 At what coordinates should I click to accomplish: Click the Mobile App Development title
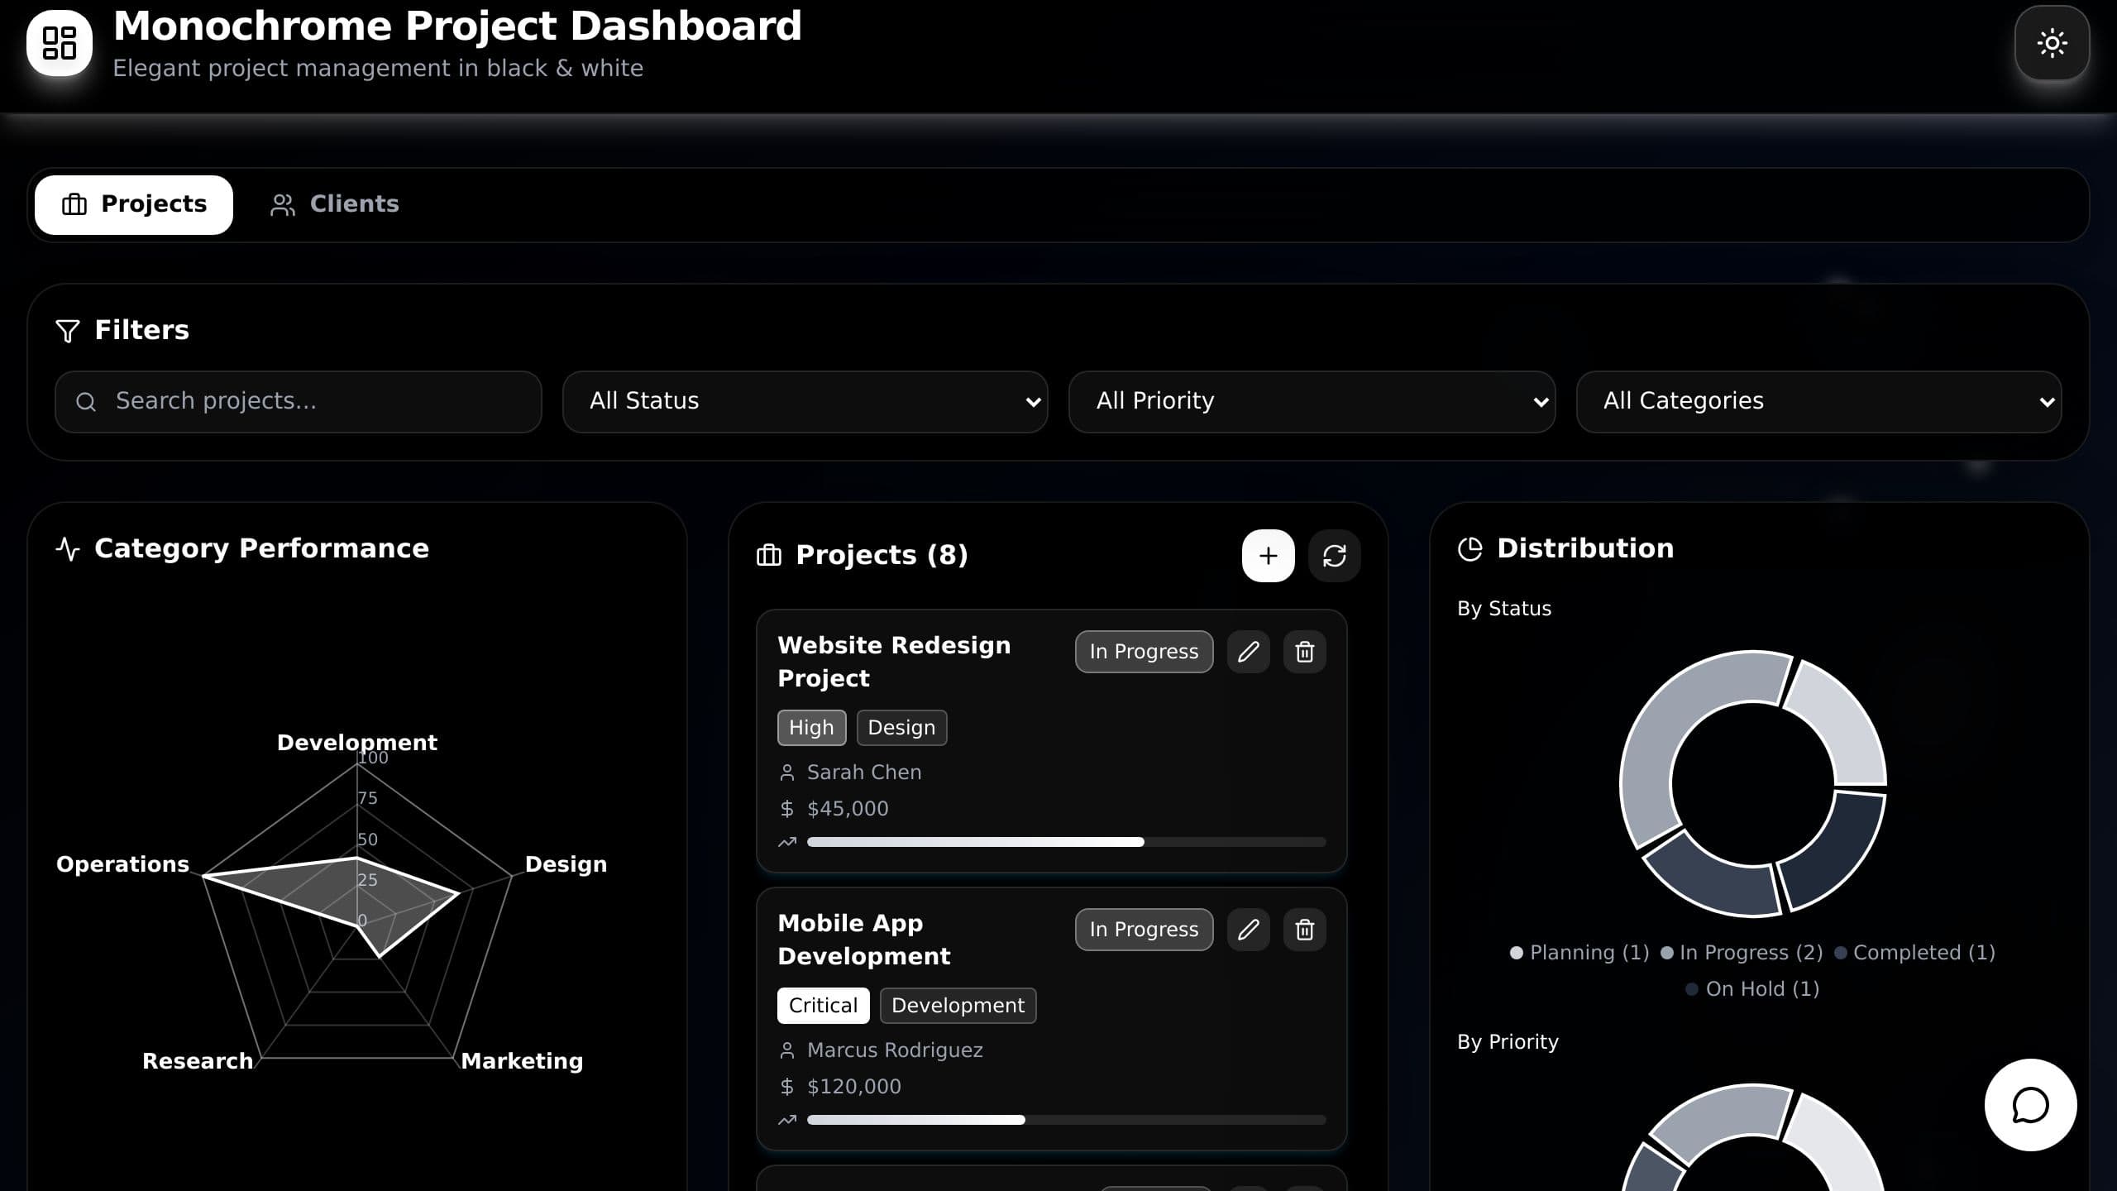(x=864, y=940)
